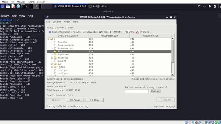Click the Errors tab warning triangle icon
The image size is (221, 124).
click(x=137, y=32)
